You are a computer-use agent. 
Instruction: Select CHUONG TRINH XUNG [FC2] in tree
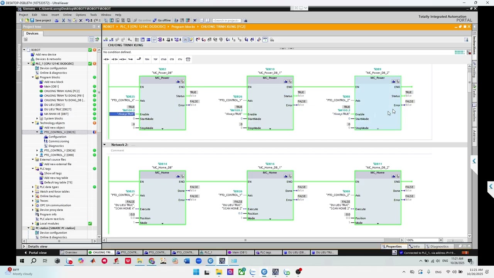point(62,91)
